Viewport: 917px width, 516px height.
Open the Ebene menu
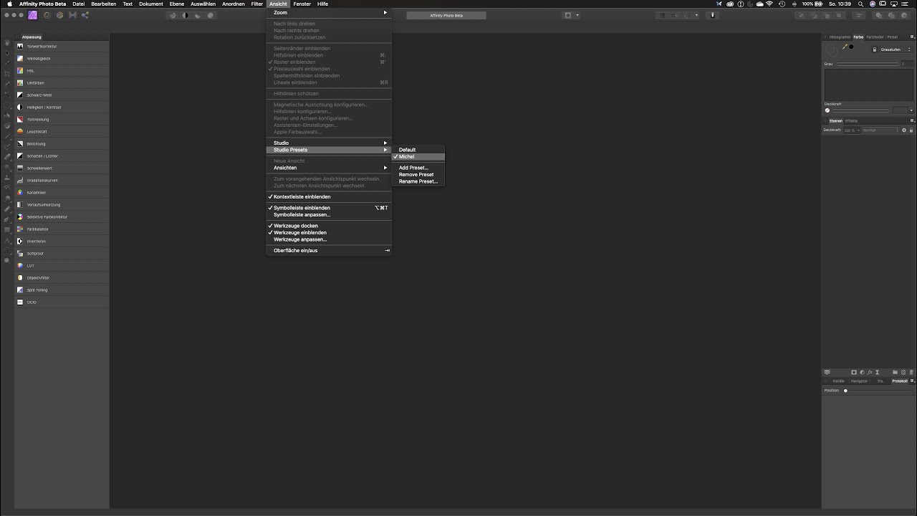(x=176, y=4)
